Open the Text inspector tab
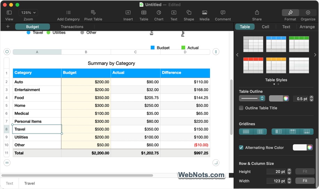The height and width of the screenshot is (189, 319). pyautogui.click(x=286, y=27)
